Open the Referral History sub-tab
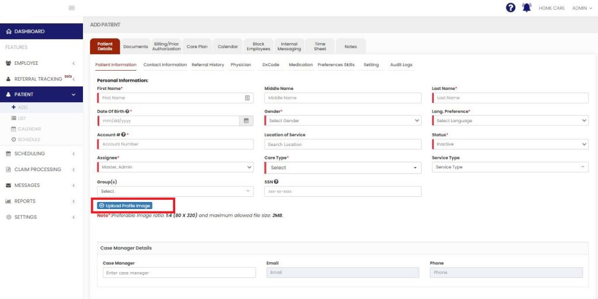The image size is (598, 299). (208, 65)
